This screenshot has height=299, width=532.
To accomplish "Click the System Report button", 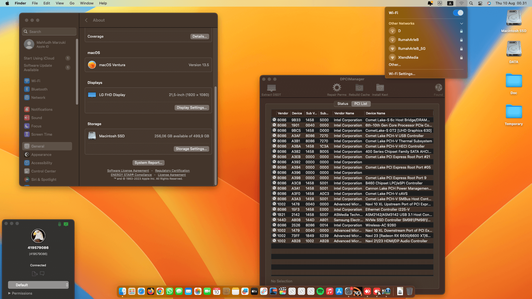I will coord(148,163).
